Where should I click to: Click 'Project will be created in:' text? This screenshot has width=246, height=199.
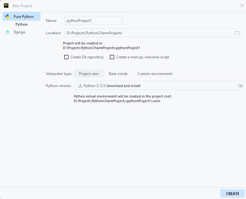pyautogui.click(x=83, y=43)
